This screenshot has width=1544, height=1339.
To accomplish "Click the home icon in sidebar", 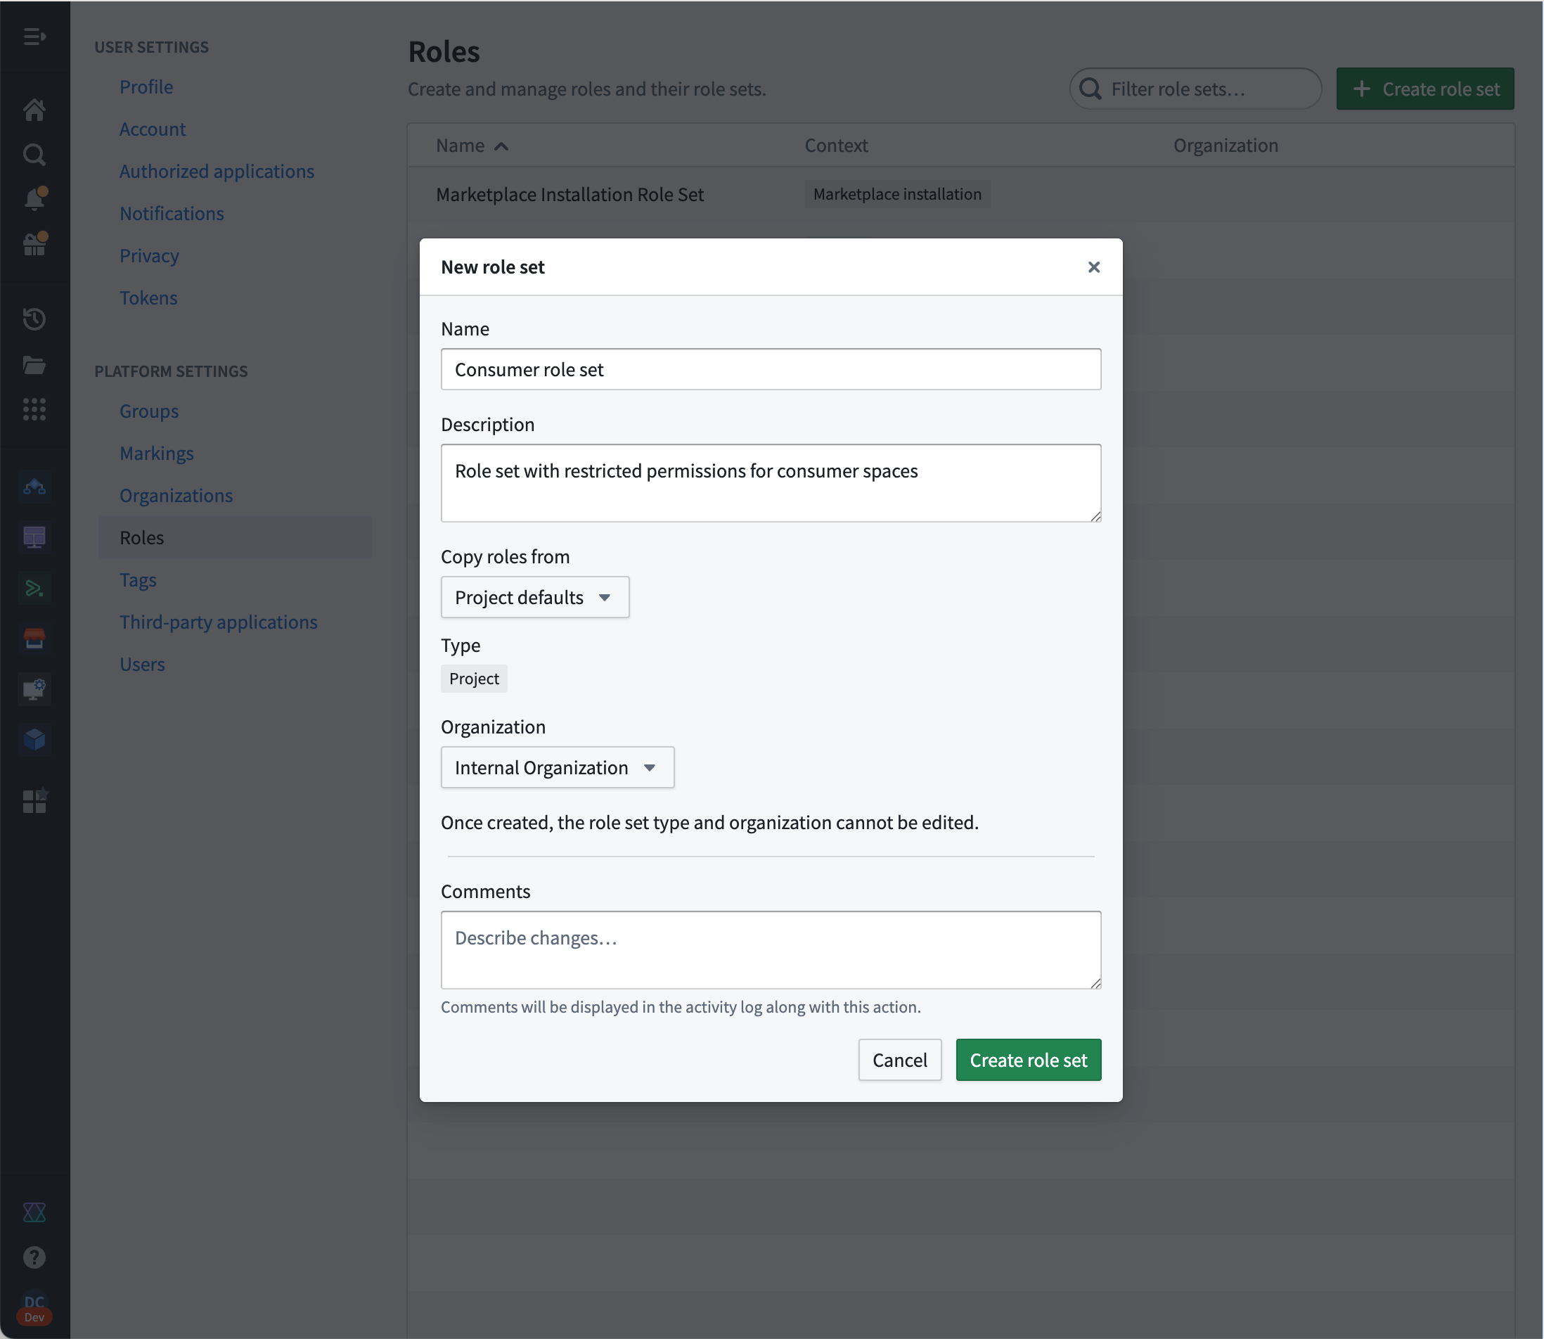I will click(34, 110).
